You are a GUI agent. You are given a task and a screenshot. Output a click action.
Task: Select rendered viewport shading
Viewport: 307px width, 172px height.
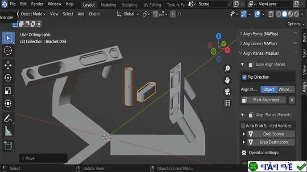(x=296, y=14)
